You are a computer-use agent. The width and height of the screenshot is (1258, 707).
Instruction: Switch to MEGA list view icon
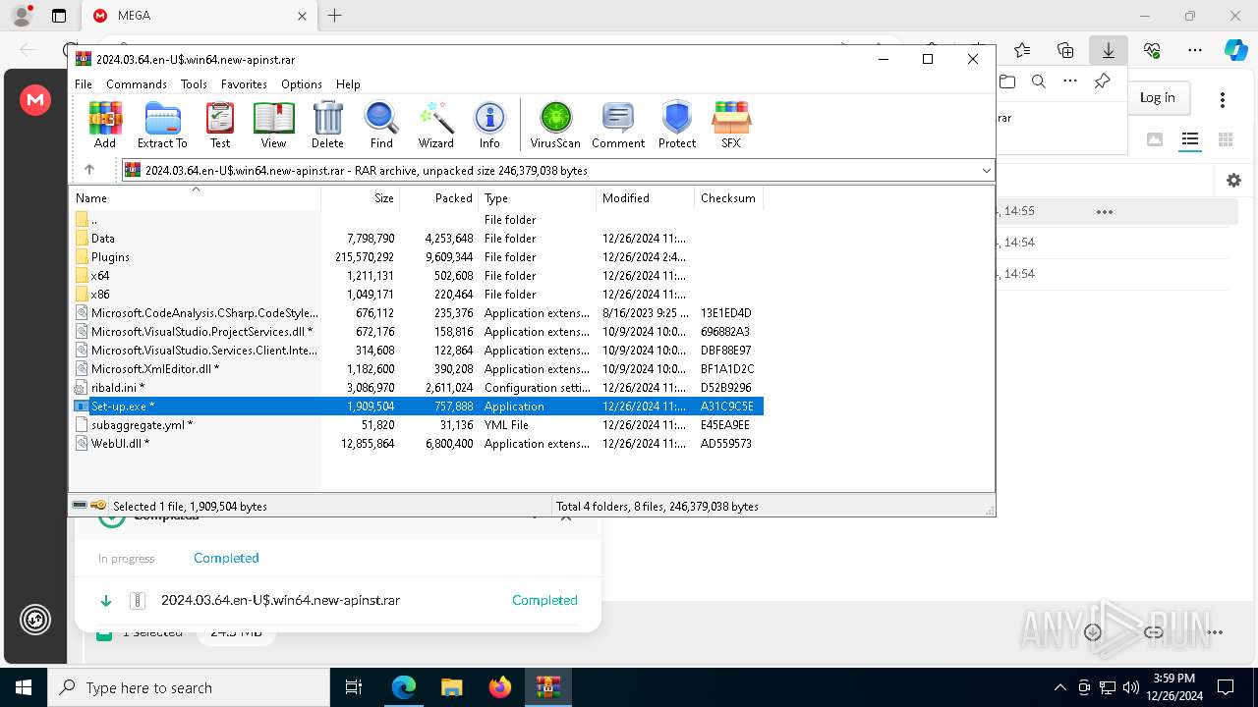[x=1190, y=139]
